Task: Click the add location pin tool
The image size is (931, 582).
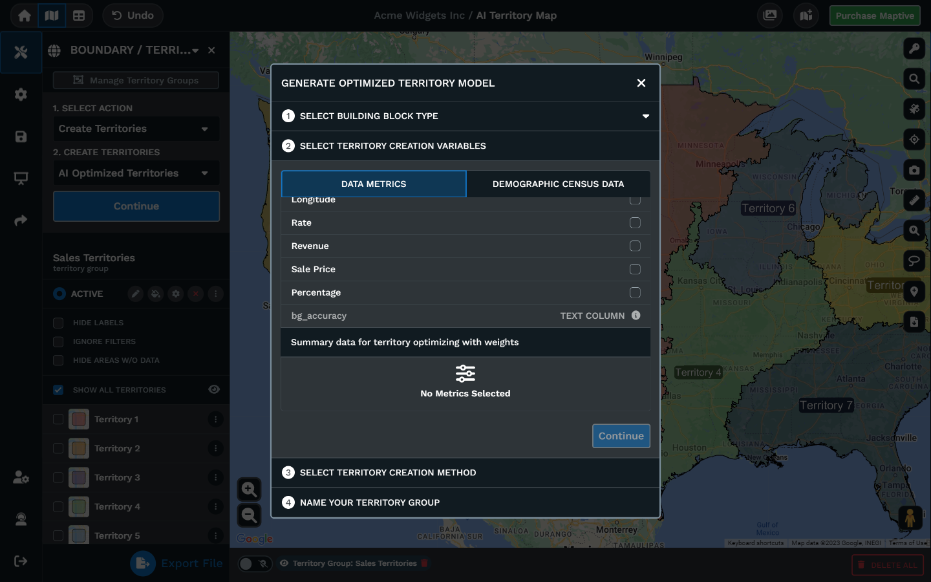Action: tap(914, 291)
